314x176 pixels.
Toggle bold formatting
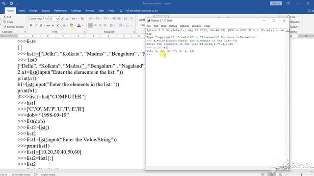point(31,25)
